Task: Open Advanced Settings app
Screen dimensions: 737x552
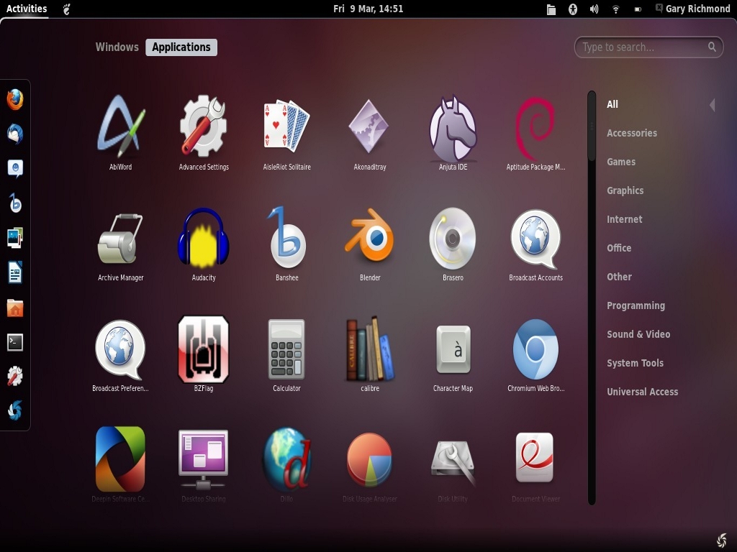Action: coord(204,132)
